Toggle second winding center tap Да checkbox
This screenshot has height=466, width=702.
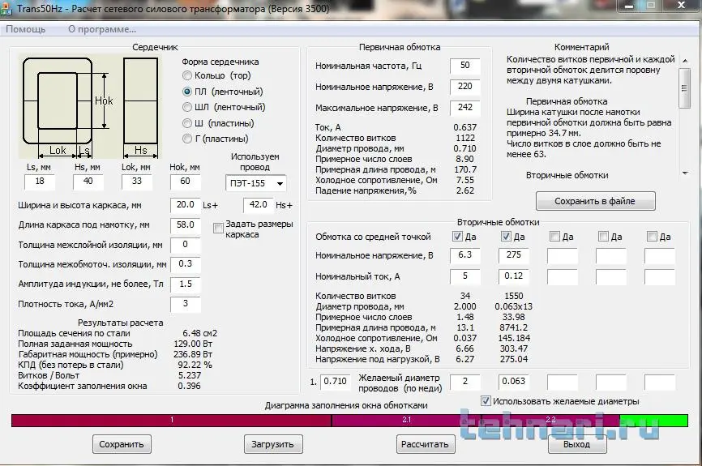(x=506, y=237)
